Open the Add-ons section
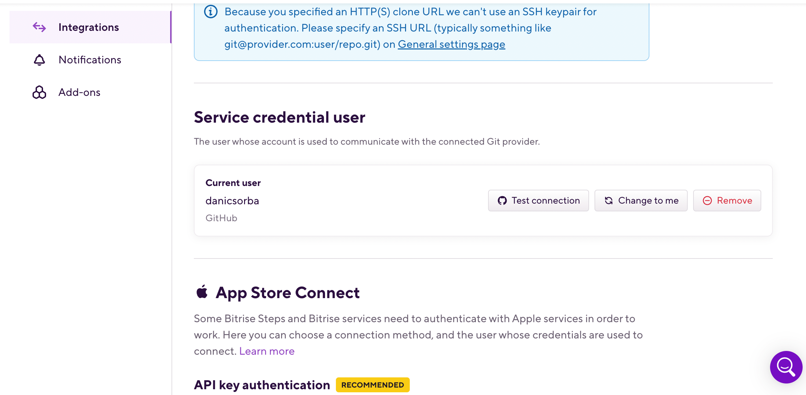 pyautogui.click(x=79, y=92)
